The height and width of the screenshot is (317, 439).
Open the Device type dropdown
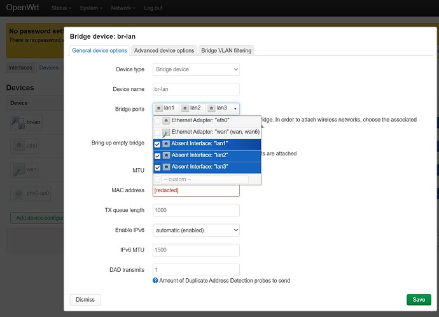[196, 69]
